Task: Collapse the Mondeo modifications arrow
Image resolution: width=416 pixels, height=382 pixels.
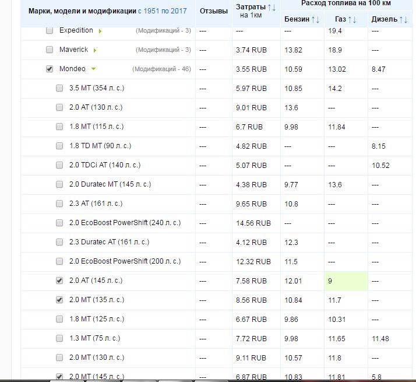Action: pos(93,69)
